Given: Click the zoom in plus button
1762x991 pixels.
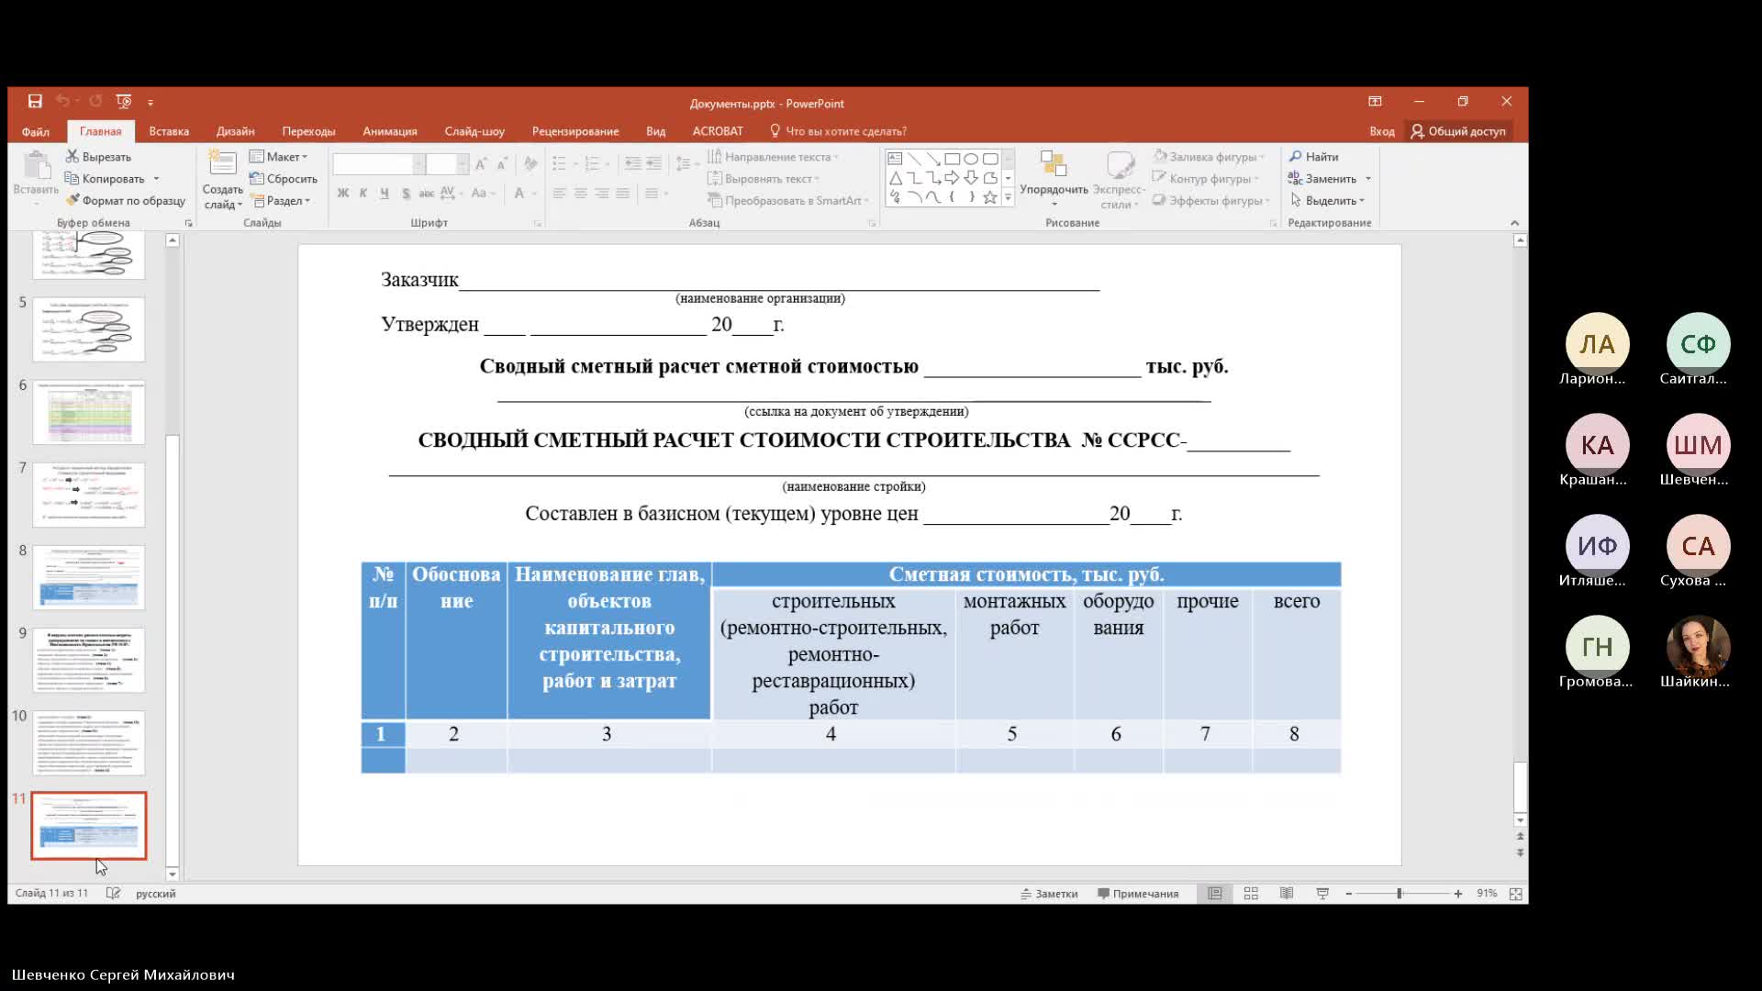Looking at the screenshot, I should point(1458,894).
